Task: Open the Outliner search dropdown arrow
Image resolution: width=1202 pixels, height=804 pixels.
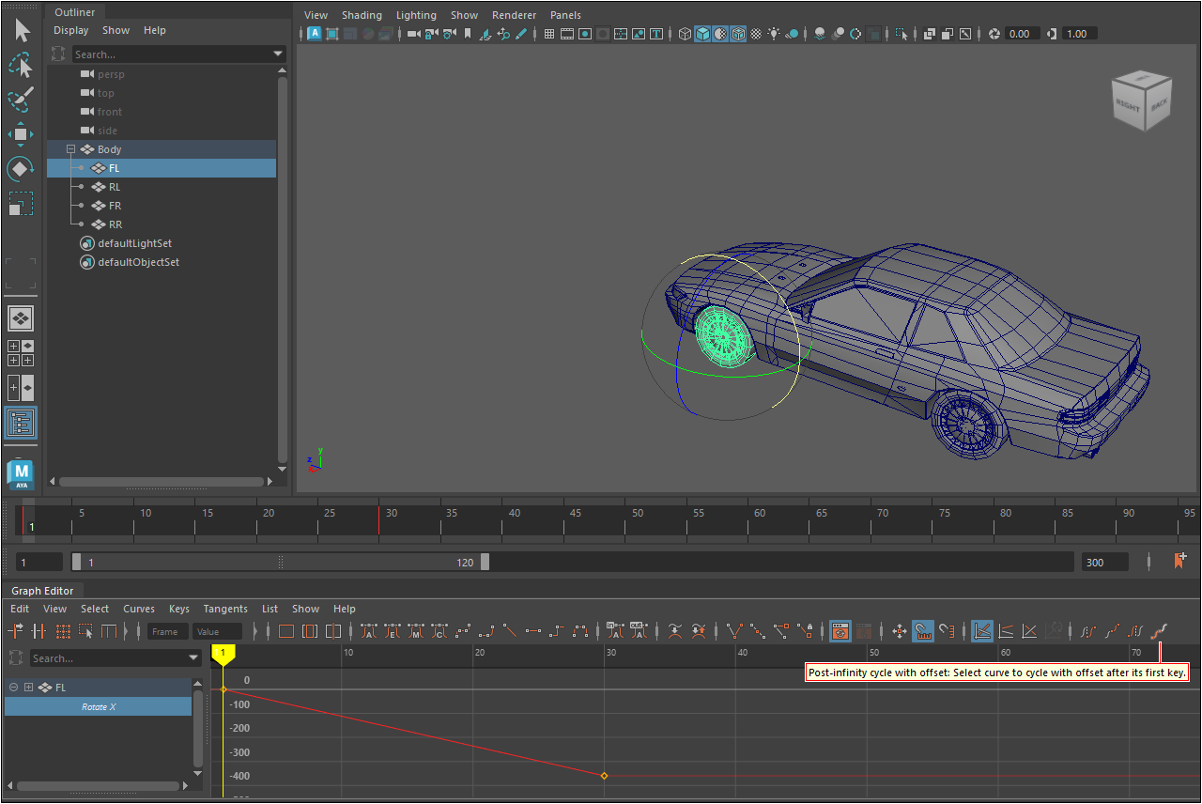Action: [x=278, y=54]
